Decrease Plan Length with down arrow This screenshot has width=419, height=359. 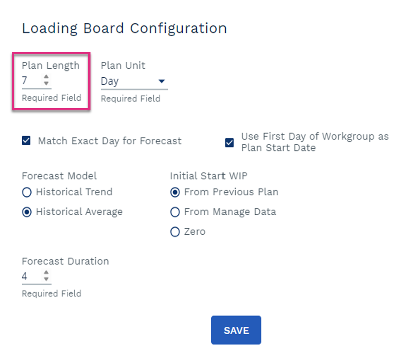(x=46, y=83)
